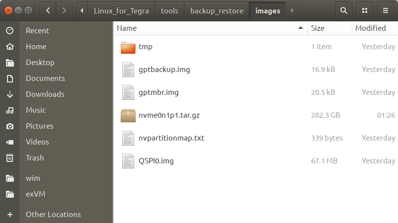Navigate to backup_restore path segment
Image resolution: width=398 pixels, height=223 pixels.
[x=217, y=10]
